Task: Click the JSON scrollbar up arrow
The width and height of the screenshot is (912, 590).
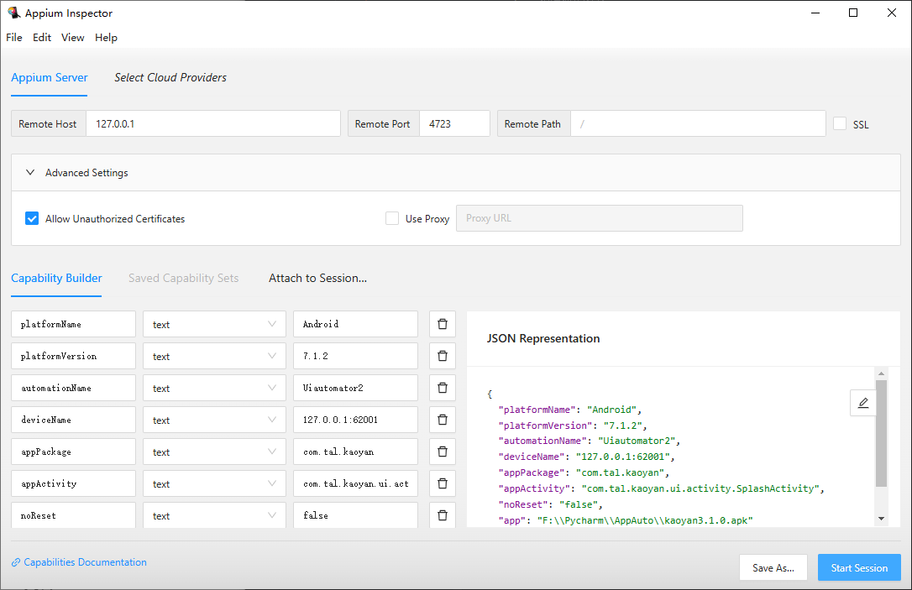Action: pos(881,373)
